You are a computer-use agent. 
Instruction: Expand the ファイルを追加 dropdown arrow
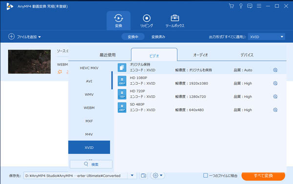point(40,37)
